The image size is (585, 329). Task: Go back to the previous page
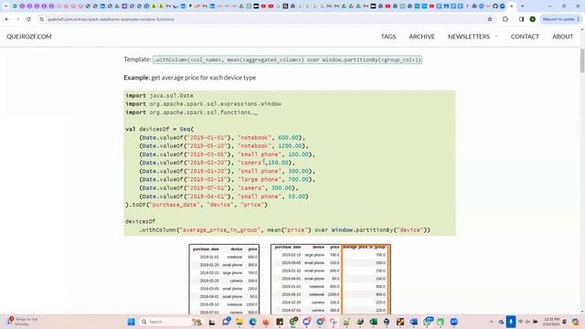pos(6,19)
